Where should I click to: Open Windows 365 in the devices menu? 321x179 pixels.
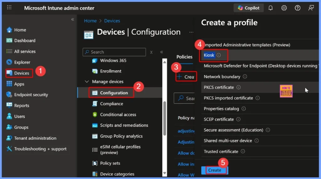pos(113,60)
